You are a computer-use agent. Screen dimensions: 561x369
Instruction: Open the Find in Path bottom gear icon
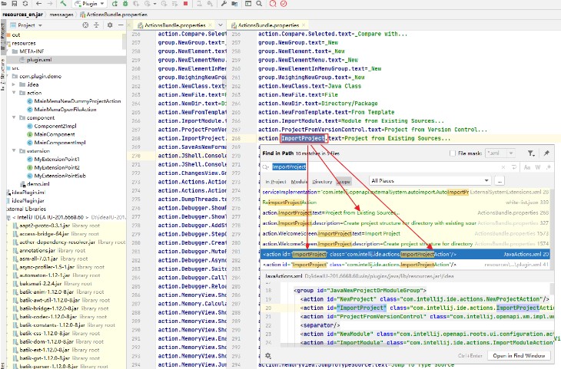click(268, 356)
